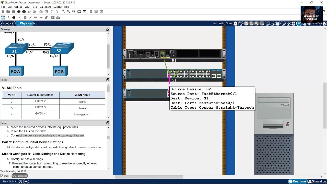
Task: Open the Help menu
Action: [x=67, y=7]
